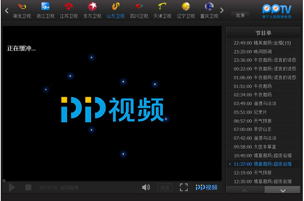Open 02:34:00 午夜剧场 program
The width and height of the screenshot is (304, 201).
pos(263,95)
